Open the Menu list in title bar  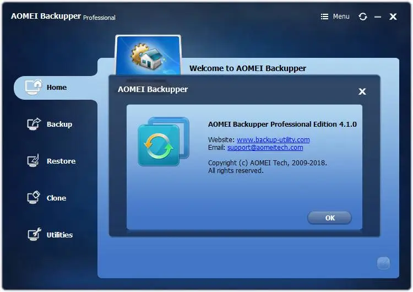[x=335, y=17]
